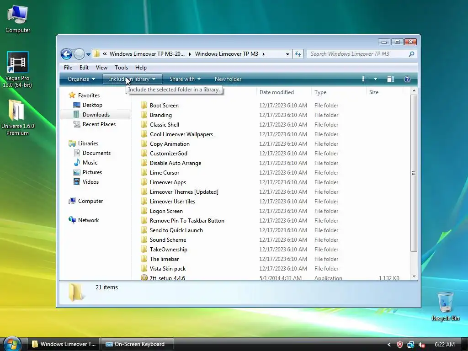Screen dimensions: 468x351
Task: Open the File menu
Action: [68, 68]
